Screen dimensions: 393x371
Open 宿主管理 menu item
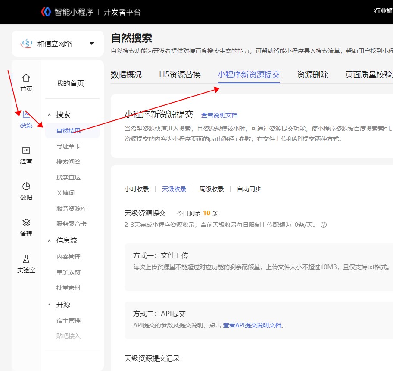[69, 321]
